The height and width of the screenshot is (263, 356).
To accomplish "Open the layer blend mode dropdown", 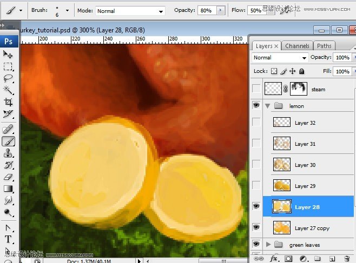I will point(280,58).
